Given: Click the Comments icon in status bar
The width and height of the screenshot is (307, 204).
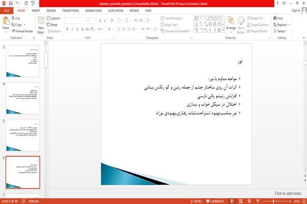Looking at the screenshot, I should click(215, 201).
